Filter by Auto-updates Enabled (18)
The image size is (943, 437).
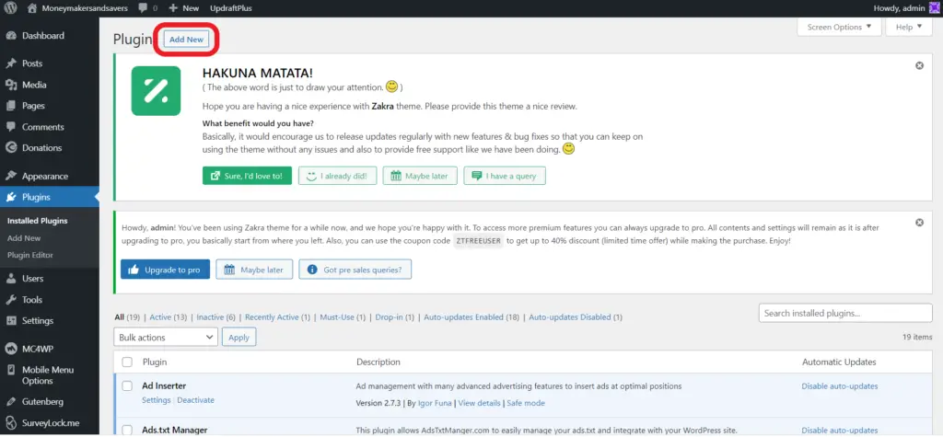click(471, 316)
